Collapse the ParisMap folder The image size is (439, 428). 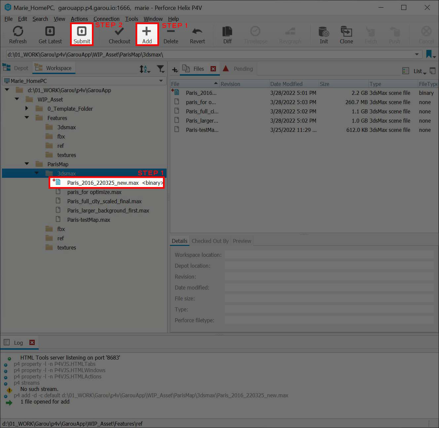[x=27, y=164]
